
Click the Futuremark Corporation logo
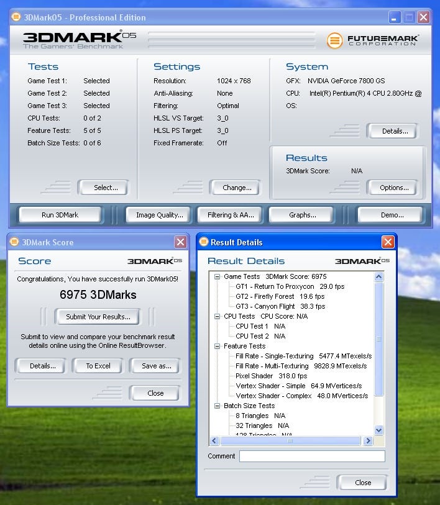coord(373,40)
